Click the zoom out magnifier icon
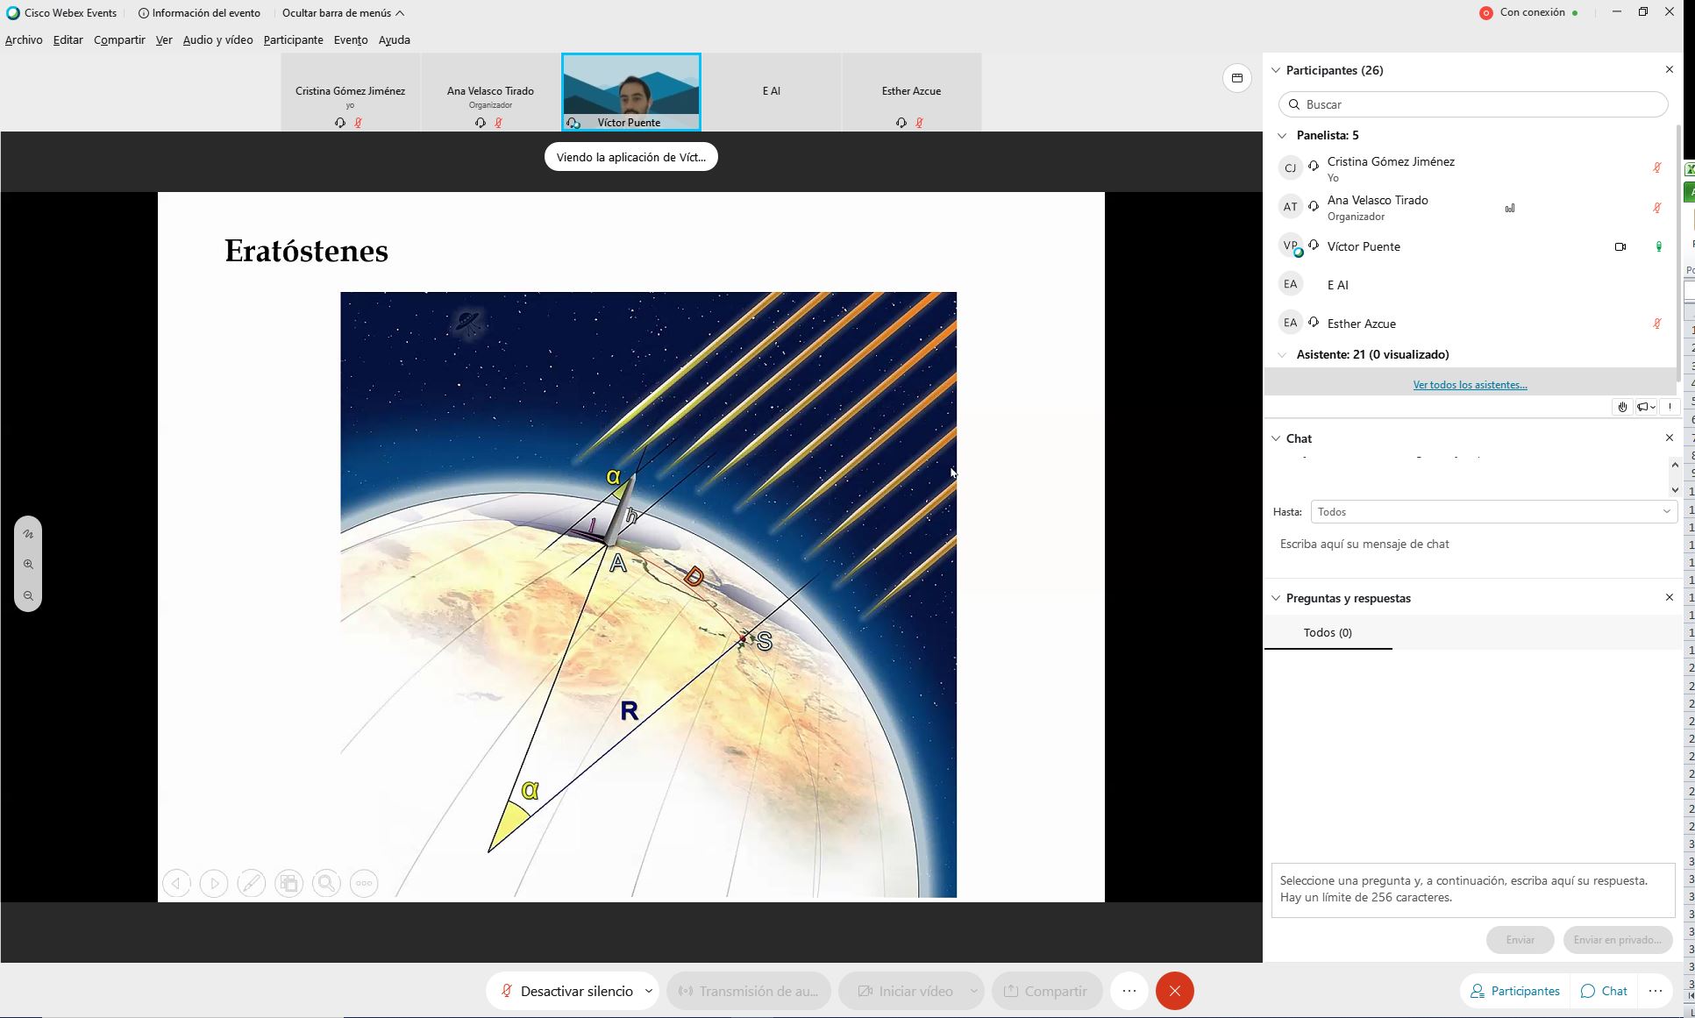 click(28, 596)
